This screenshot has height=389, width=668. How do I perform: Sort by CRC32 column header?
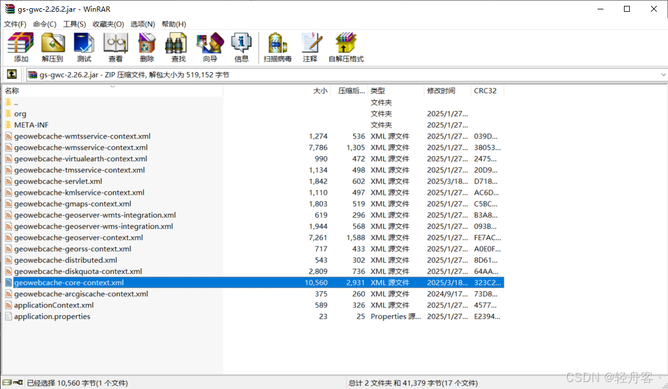pyautogui.click(x=487, y=91)
